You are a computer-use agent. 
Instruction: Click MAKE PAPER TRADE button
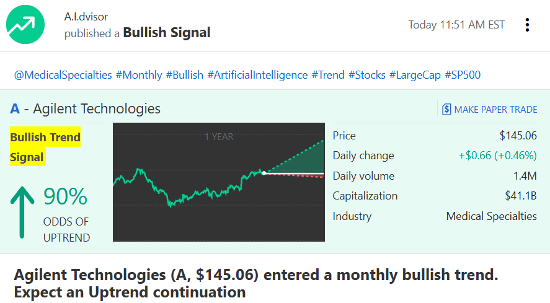click(x=495, y=109)
